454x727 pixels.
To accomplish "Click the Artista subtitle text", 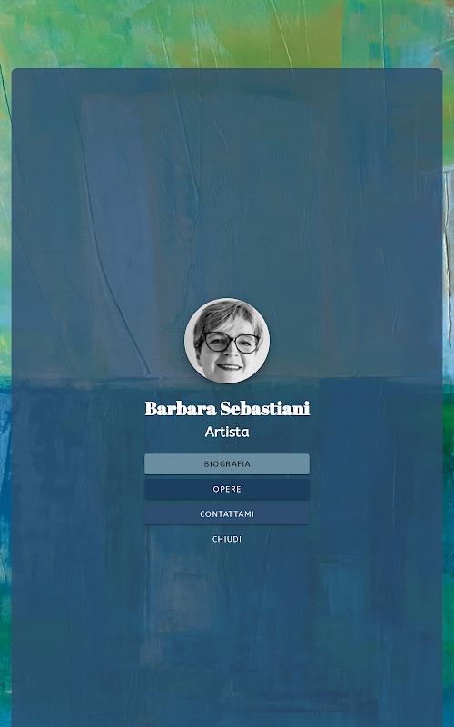I will 227,432.
